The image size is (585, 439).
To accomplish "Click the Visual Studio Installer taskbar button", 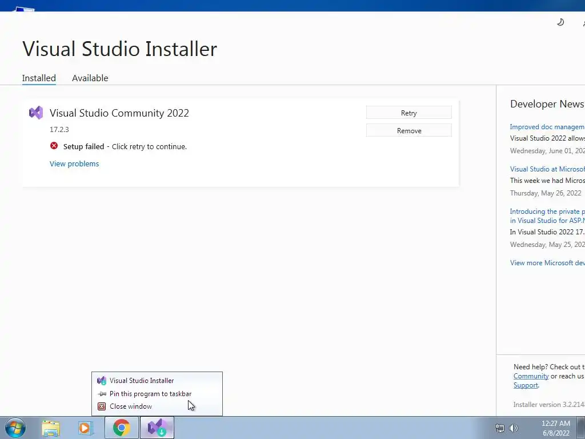I will [157, 428].
